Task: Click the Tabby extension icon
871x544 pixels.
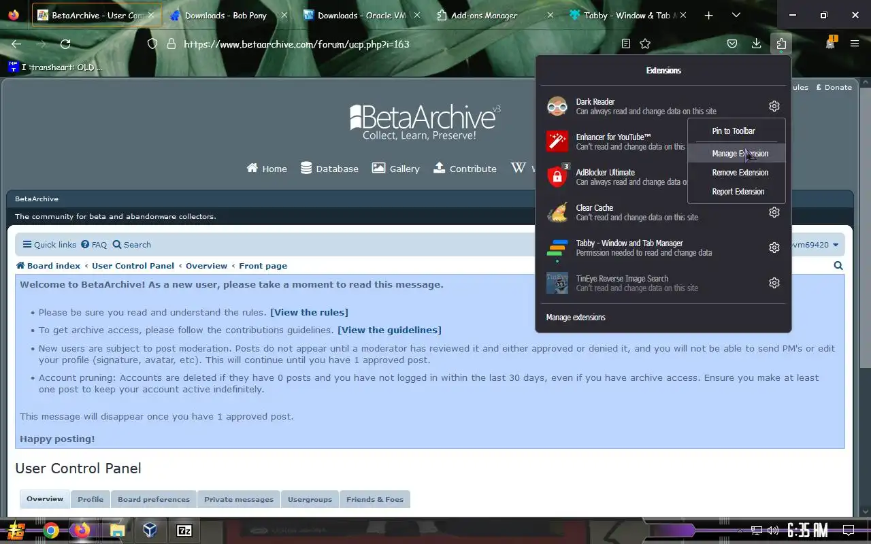Action: pyautogui.click(x=557, y=249)
